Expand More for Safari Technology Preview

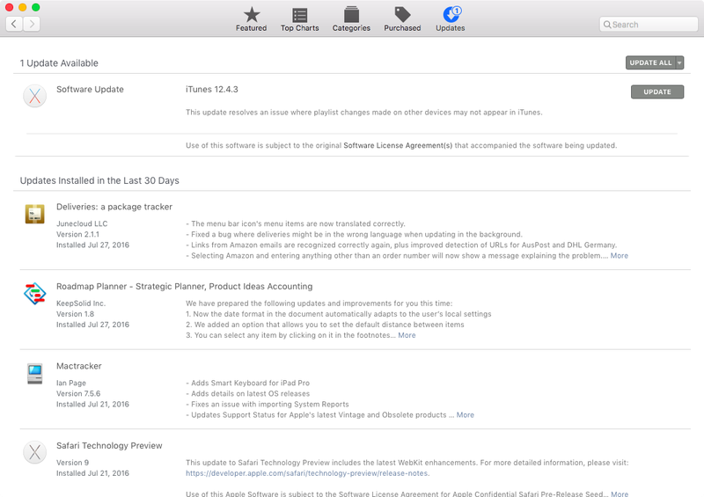pos(620,493)
